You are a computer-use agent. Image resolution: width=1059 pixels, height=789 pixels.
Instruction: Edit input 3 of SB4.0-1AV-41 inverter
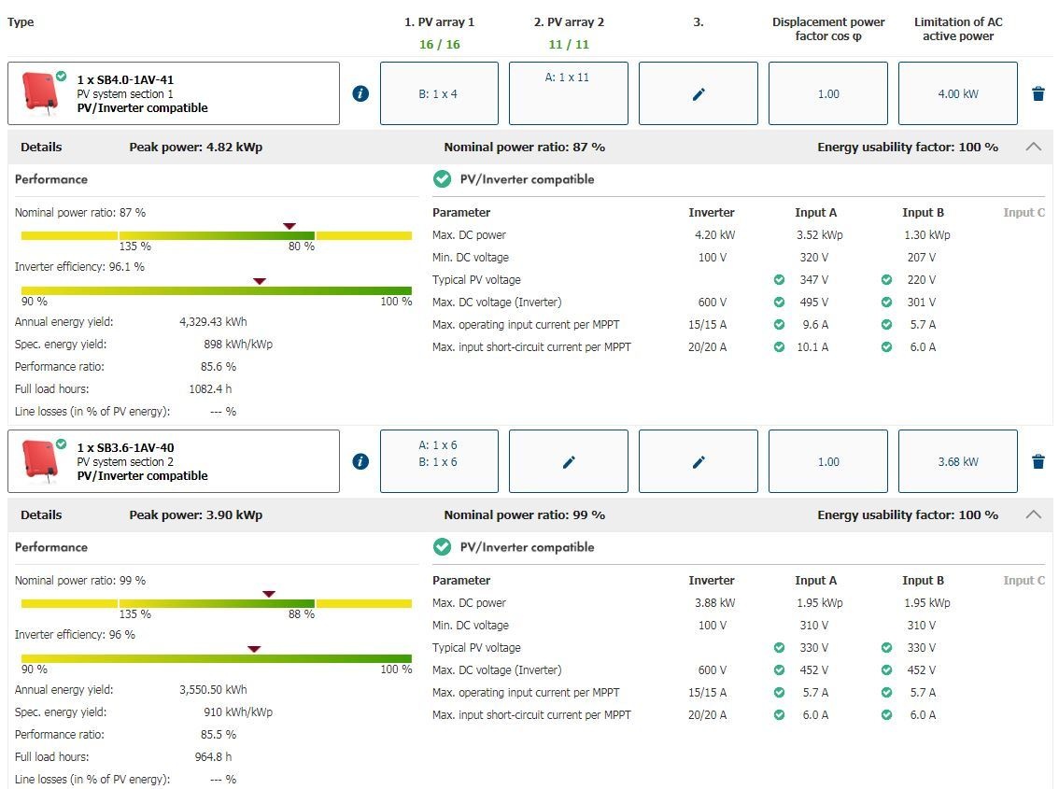[x=698, y=93]
